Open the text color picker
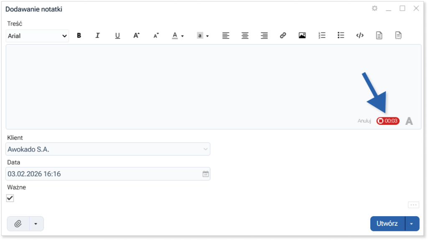The image size is (428, 240). pyautogui.click(x=178, y=36)
